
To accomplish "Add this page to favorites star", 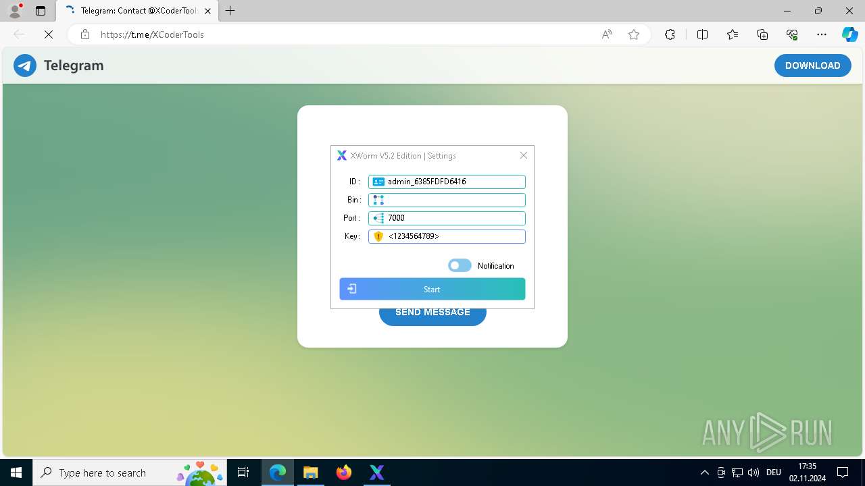I will (x=634, y=34).
